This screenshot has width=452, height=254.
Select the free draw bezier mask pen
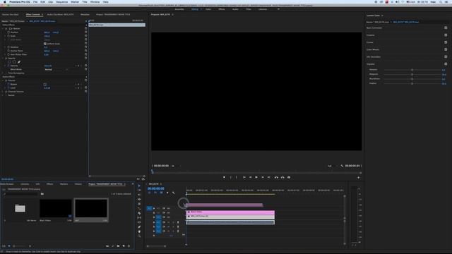coord(19,62)
